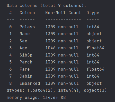The image size is (115, 102).
Task: Click the 'Fare' column name
Action: click(25, 69)
